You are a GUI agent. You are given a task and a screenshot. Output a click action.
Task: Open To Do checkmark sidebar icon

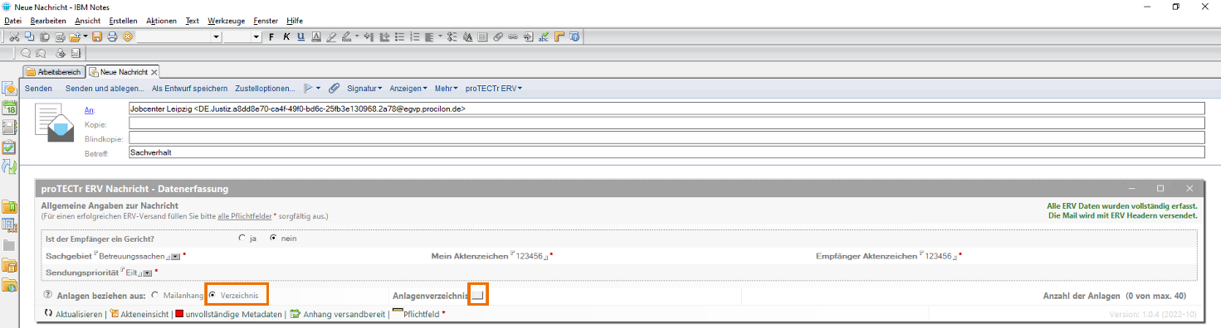coord(10,147)
